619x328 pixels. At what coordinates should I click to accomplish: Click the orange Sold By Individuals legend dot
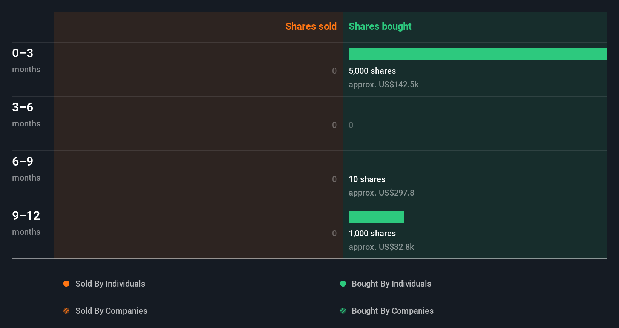pos(66,284)
